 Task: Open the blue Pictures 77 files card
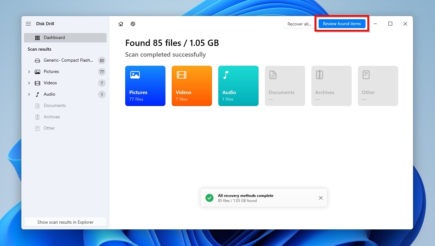145,86
